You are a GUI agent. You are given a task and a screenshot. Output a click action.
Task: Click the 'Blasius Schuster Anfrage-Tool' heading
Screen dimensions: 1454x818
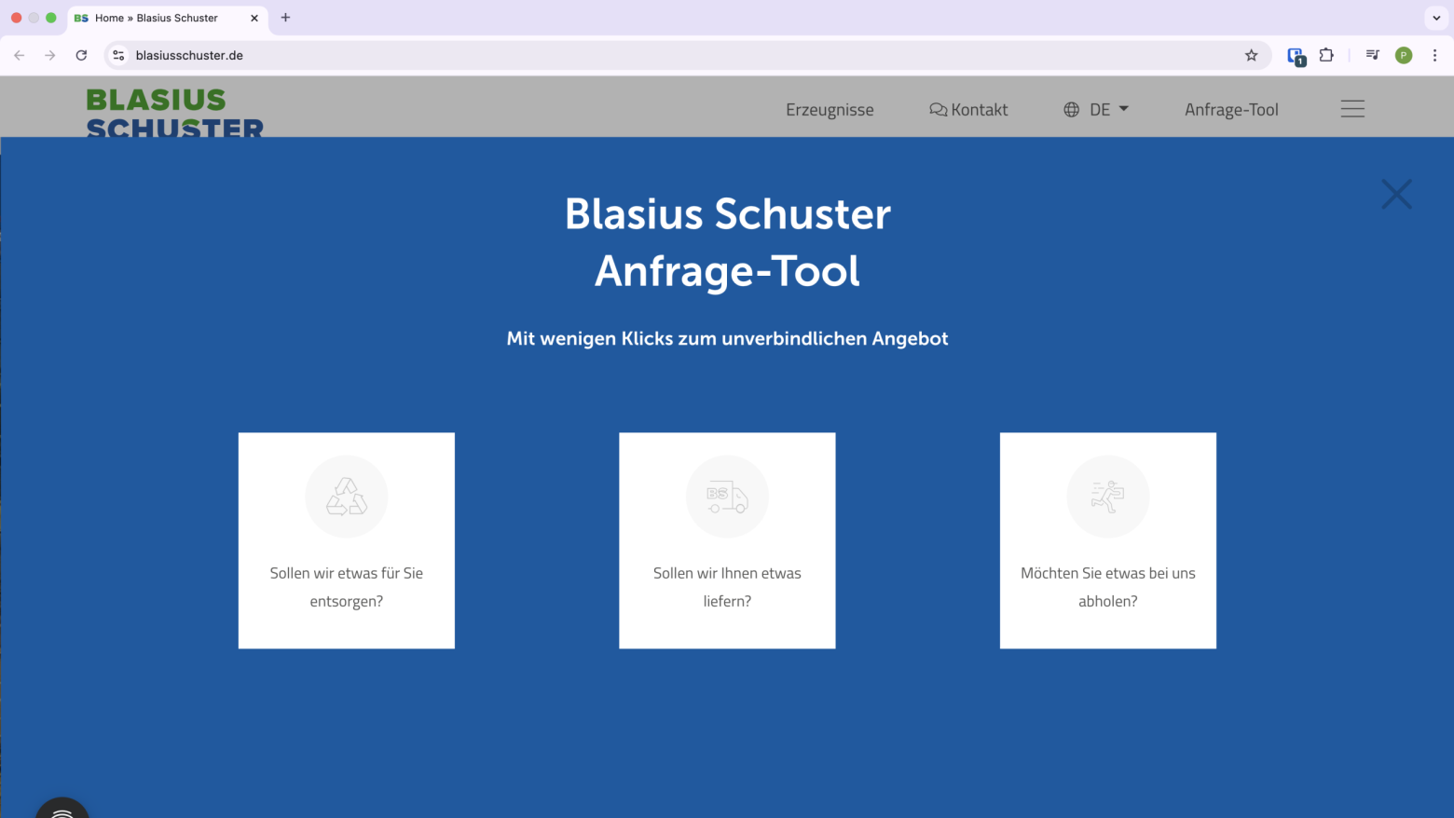pos(727,242)
